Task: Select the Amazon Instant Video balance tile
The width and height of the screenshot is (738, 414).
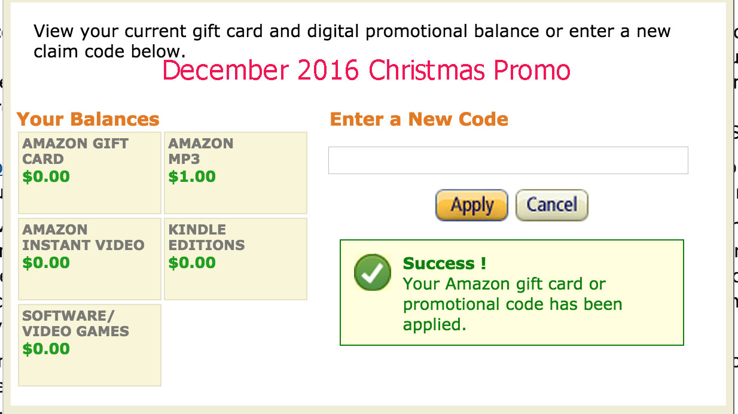Action: (90, 259)
